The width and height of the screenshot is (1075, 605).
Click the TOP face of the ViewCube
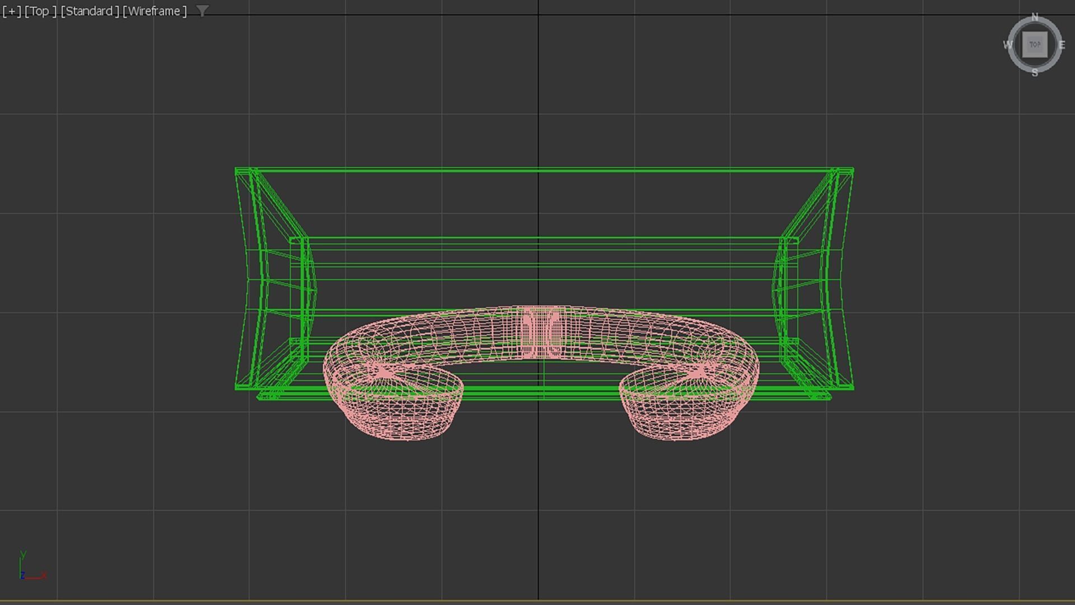point(1034,45)
